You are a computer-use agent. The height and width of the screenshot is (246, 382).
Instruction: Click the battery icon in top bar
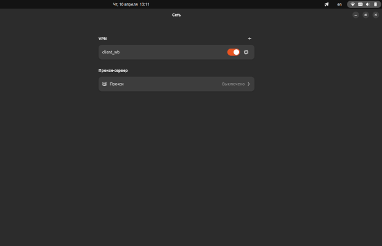[375, 4]
